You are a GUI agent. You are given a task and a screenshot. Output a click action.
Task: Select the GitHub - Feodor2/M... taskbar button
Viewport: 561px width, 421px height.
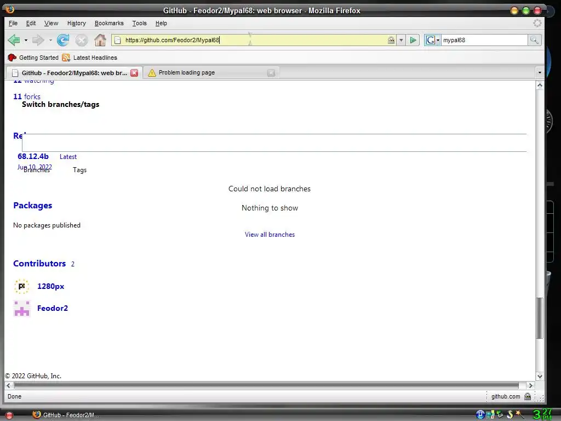(66, 415)
